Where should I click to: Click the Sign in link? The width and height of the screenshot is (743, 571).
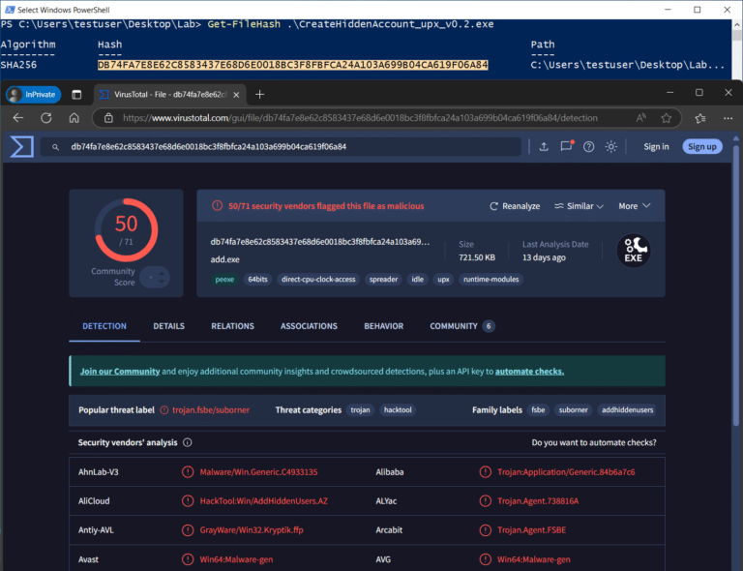[x=656, y=147]
